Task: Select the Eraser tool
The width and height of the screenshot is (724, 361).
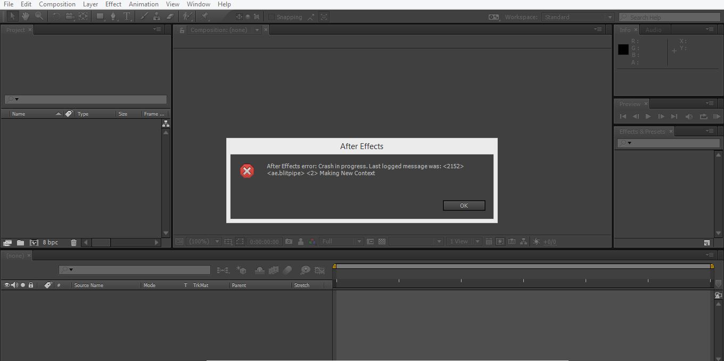Action: pos(170,17)
